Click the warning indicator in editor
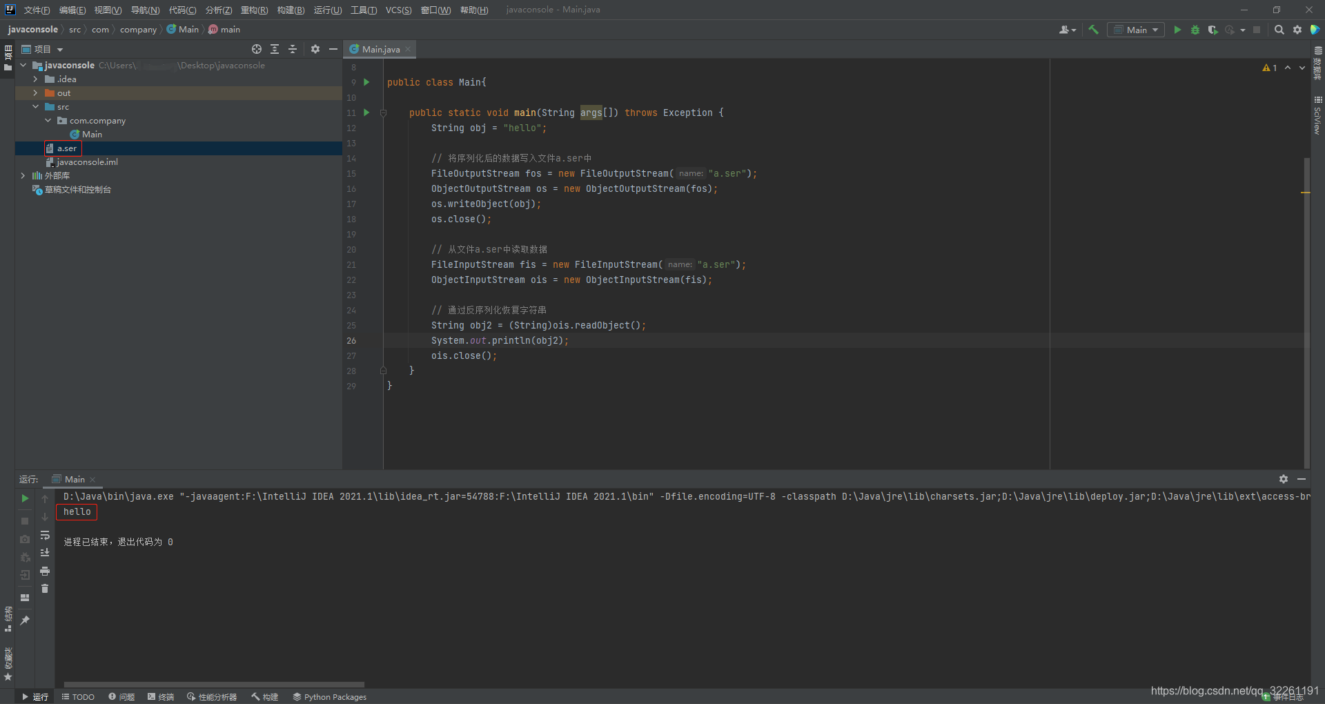Viewport: 1325px width, 704px height. [1270, 68]
